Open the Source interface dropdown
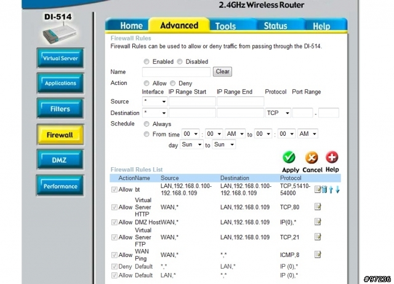 pos(155,101)
